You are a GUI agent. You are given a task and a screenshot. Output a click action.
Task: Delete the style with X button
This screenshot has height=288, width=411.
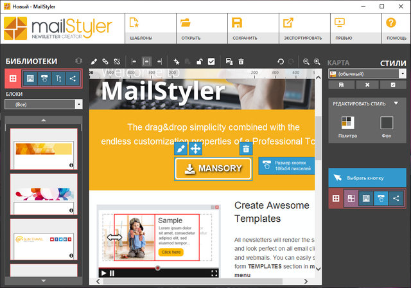click(367, 85)
